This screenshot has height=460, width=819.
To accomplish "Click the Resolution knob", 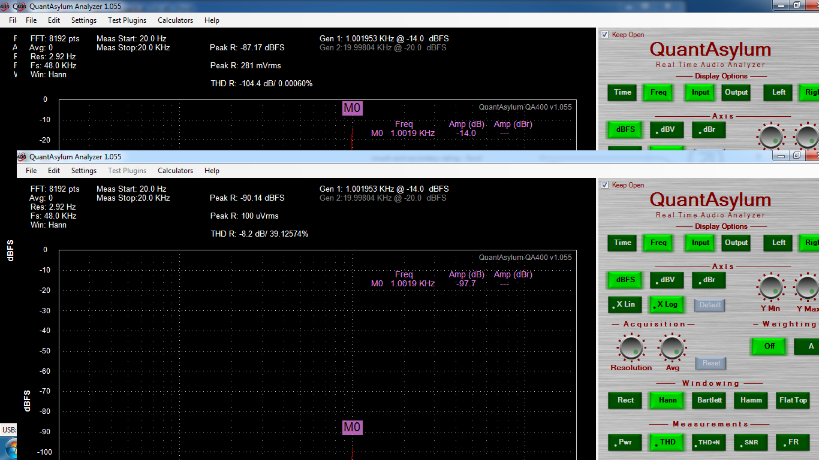I will pos(631,347).
